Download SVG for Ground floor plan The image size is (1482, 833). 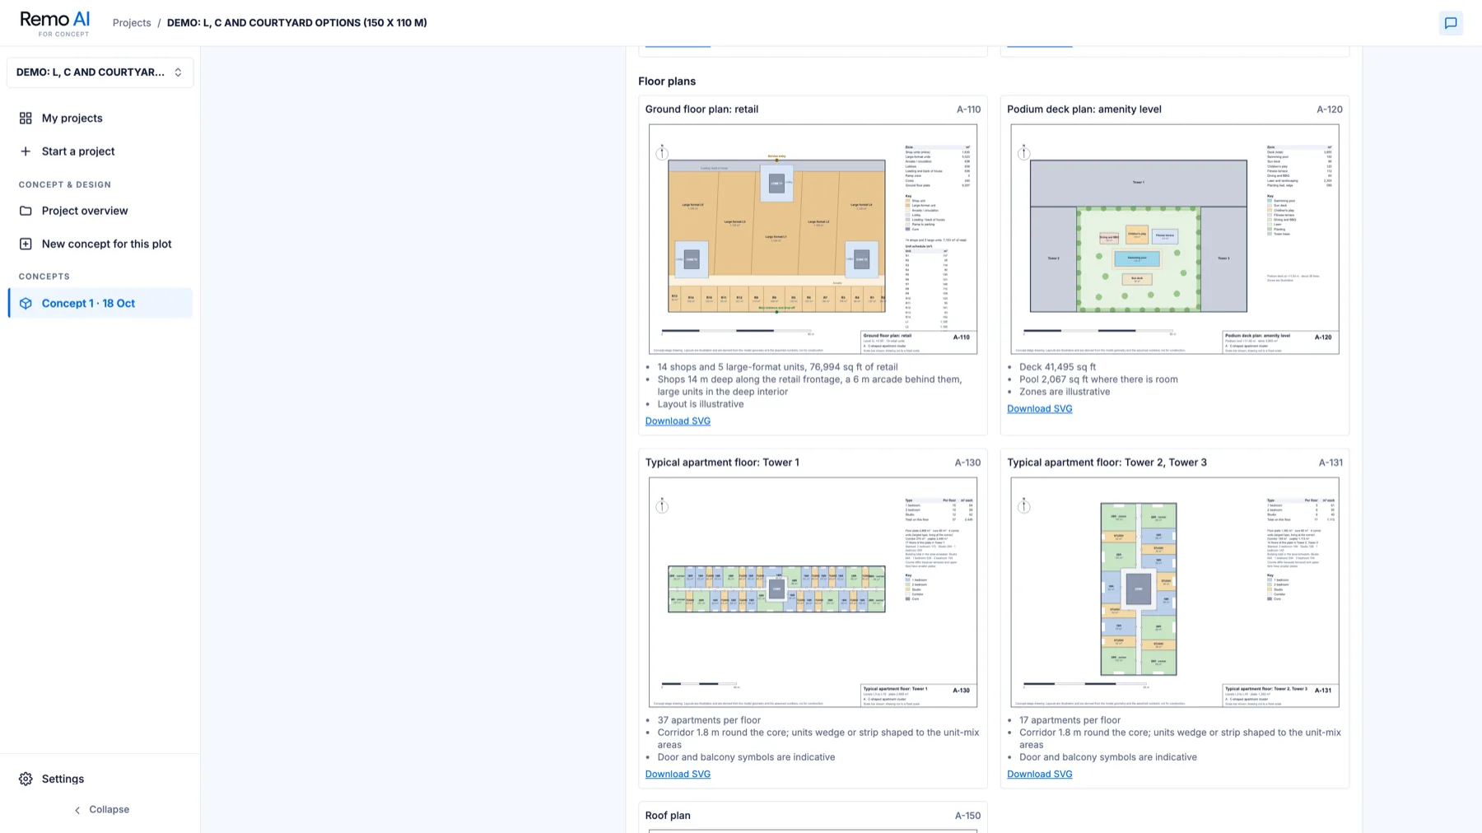tap(678, 421)
